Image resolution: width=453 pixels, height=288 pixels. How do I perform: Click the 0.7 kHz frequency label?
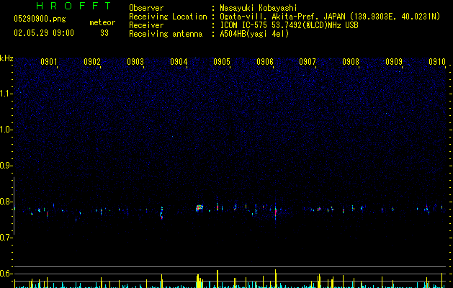coord(6,238)
